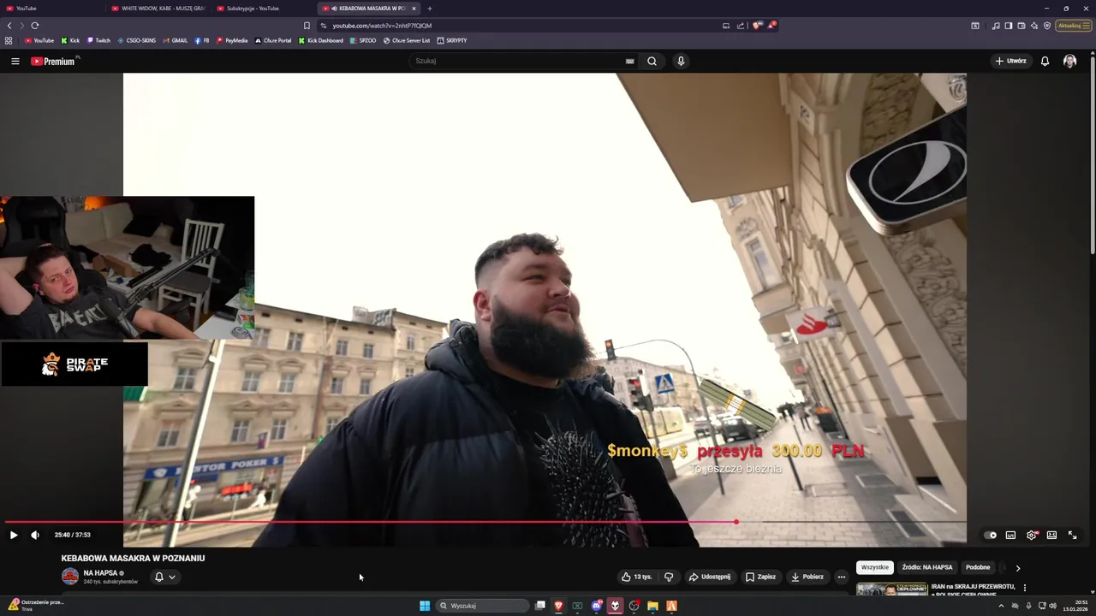Open GMAIL bookmark
Screen dimensions: 1096x616
tap(175, 40)
